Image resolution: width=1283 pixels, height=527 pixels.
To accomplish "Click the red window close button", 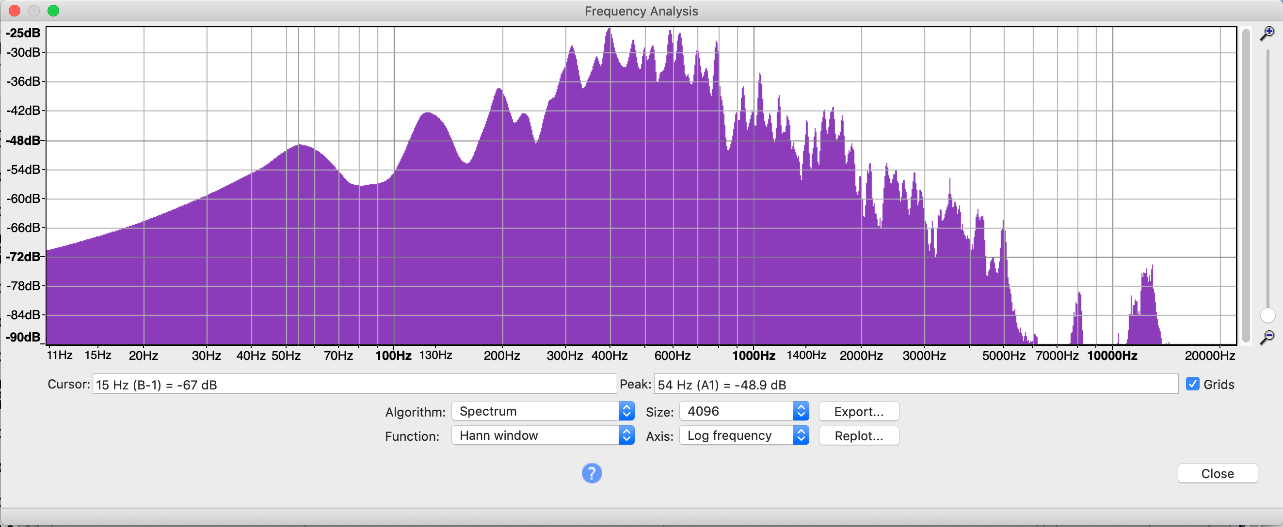I will 15,11.
